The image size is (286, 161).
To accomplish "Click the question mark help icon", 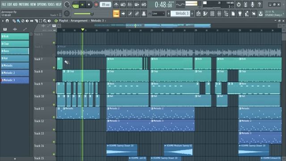I will (x=259, y=4).
